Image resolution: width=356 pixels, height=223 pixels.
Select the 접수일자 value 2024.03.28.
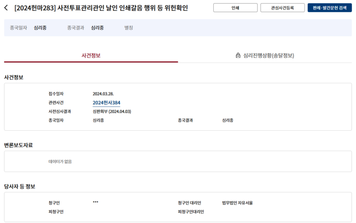click(103, 94)
